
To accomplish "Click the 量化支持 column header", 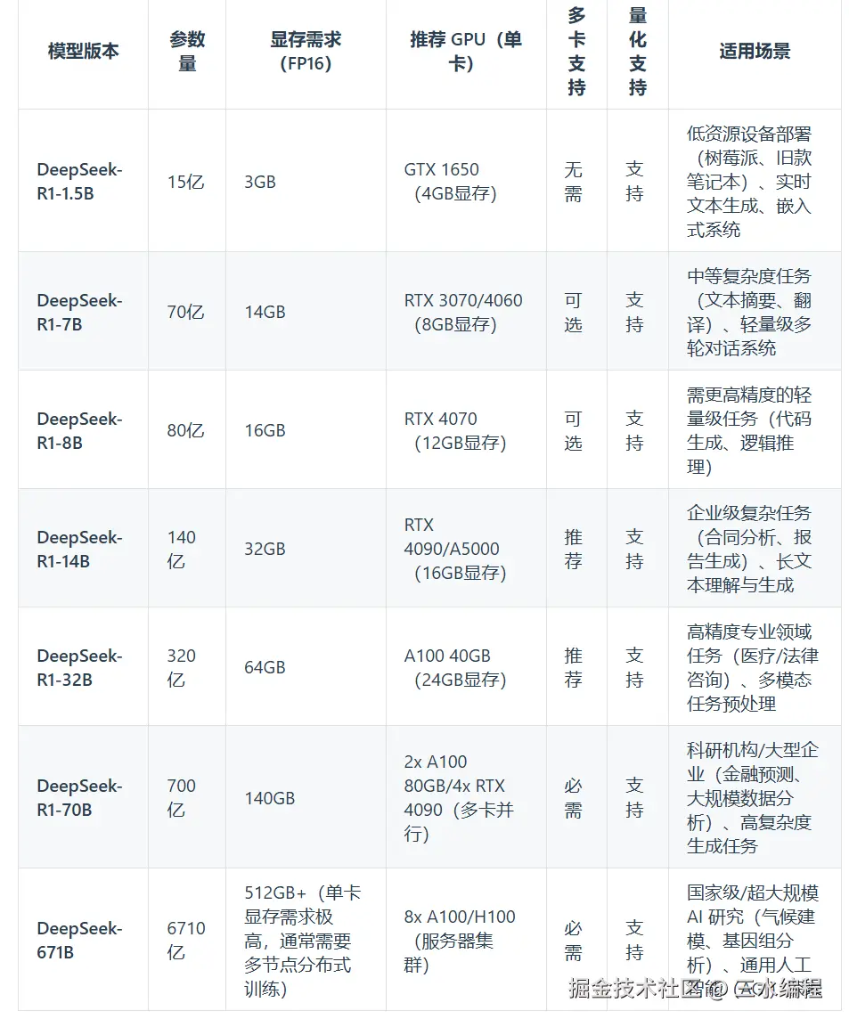I will point(637,51).
